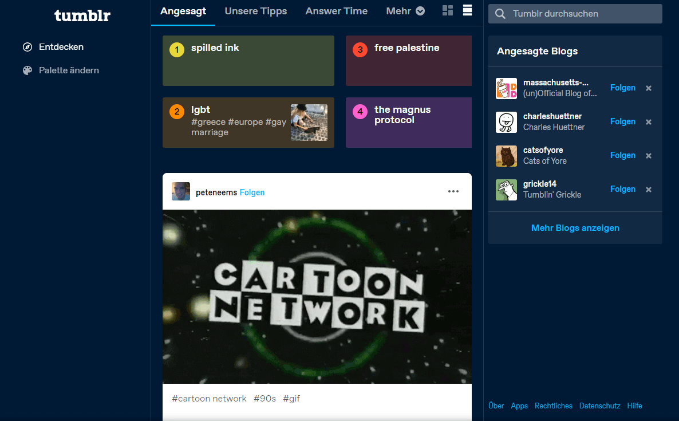This screenshot has height=421, width=679.
Task: Dismiss charleshuettner blog suggestion
Action: pyautogui.click(x=649, y=121)
